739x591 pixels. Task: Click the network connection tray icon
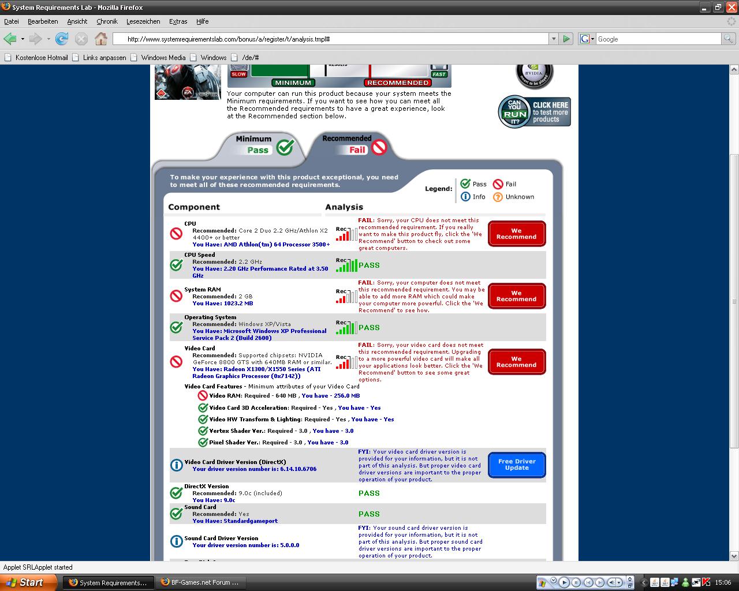click(x=674, y=582)
